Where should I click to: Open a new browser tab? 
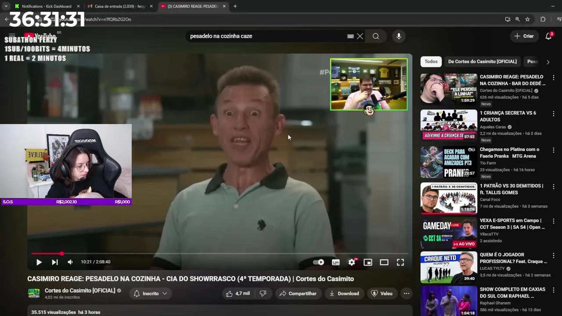point(235,6)
